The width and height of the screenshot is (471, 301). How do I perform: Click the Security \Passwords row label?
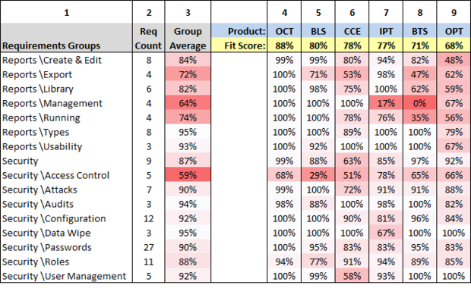pos(47,247)
